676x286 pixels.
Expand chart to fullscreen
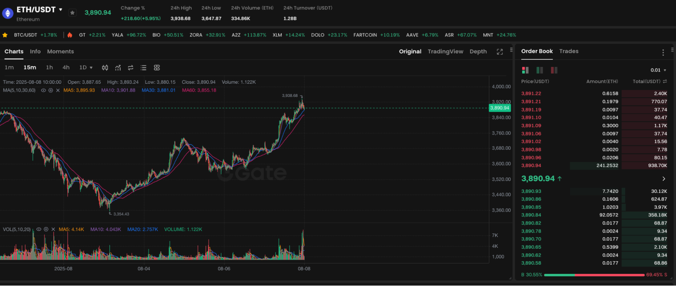(x=500, y=52)
